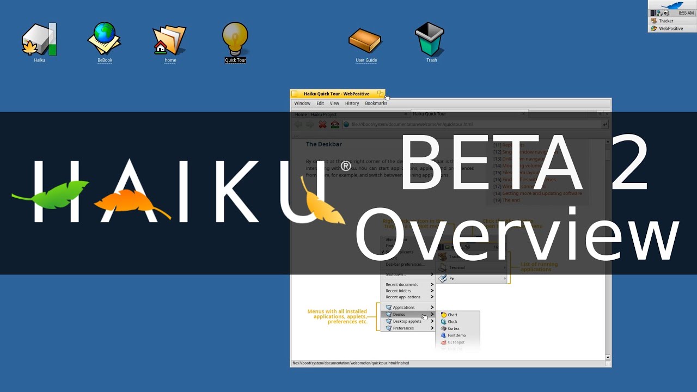Screen dimensions: 697x392
Task: Open the View menu
Action: point(334,103)
